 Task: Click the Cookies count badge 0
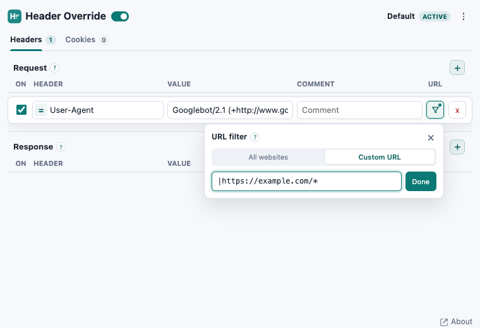coord(104,40)
